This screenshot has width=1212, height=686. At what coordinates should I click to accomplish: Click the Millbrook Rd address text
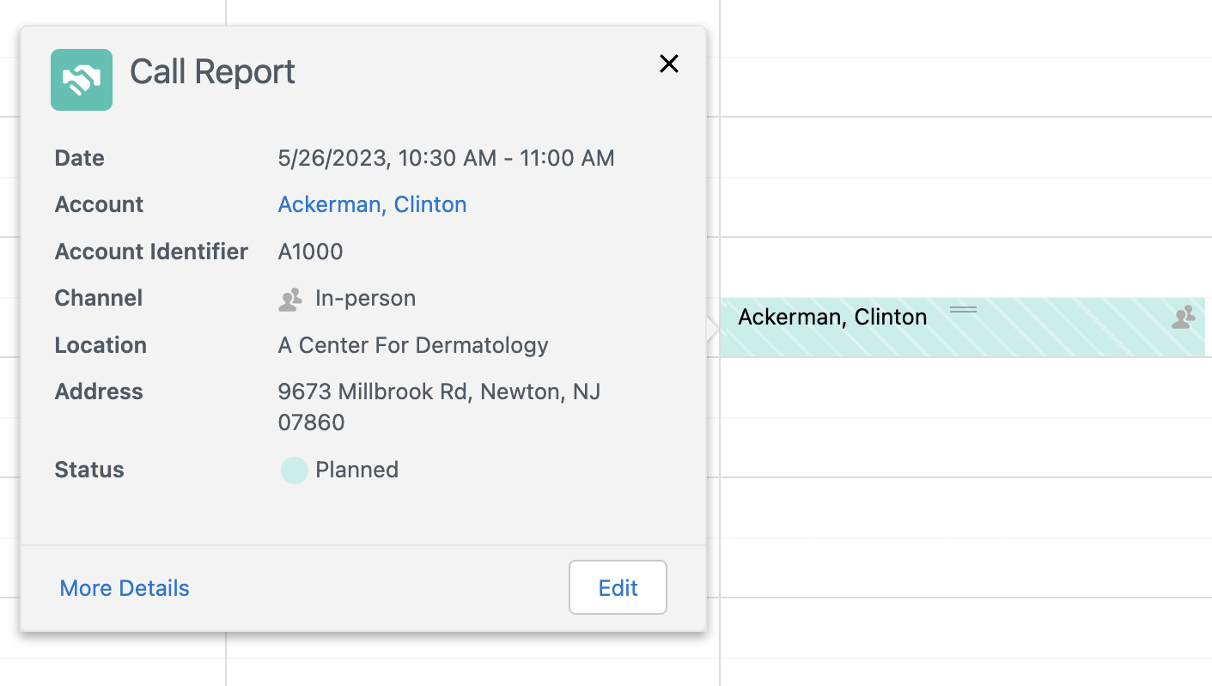[439, 392]
